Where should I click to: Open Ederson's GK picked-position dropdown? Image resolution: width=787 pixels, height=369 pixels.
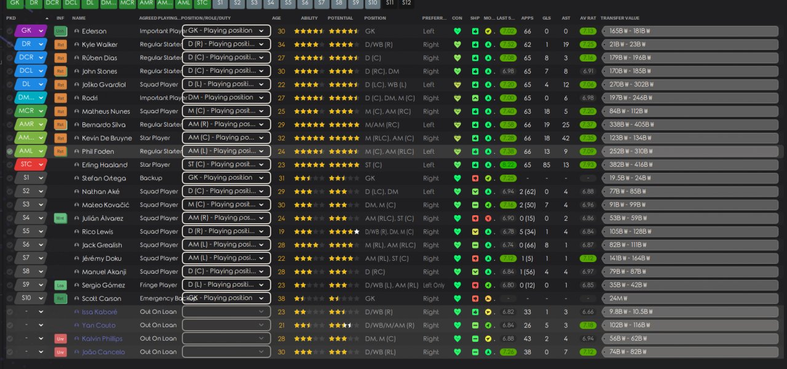(x=31, y=31)
